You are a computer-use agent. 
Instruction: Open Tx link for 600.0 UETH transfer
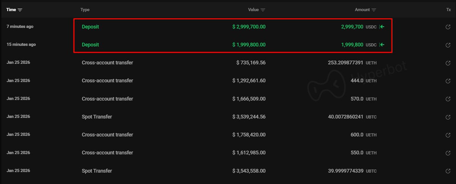tap(448, 135)
